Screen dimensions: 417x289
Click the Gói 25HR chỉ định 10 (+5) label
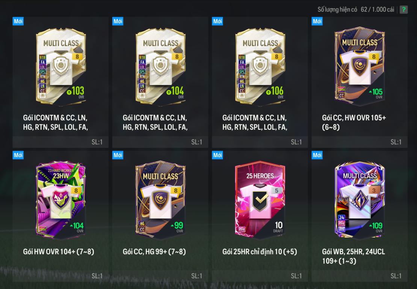(260, 251)
